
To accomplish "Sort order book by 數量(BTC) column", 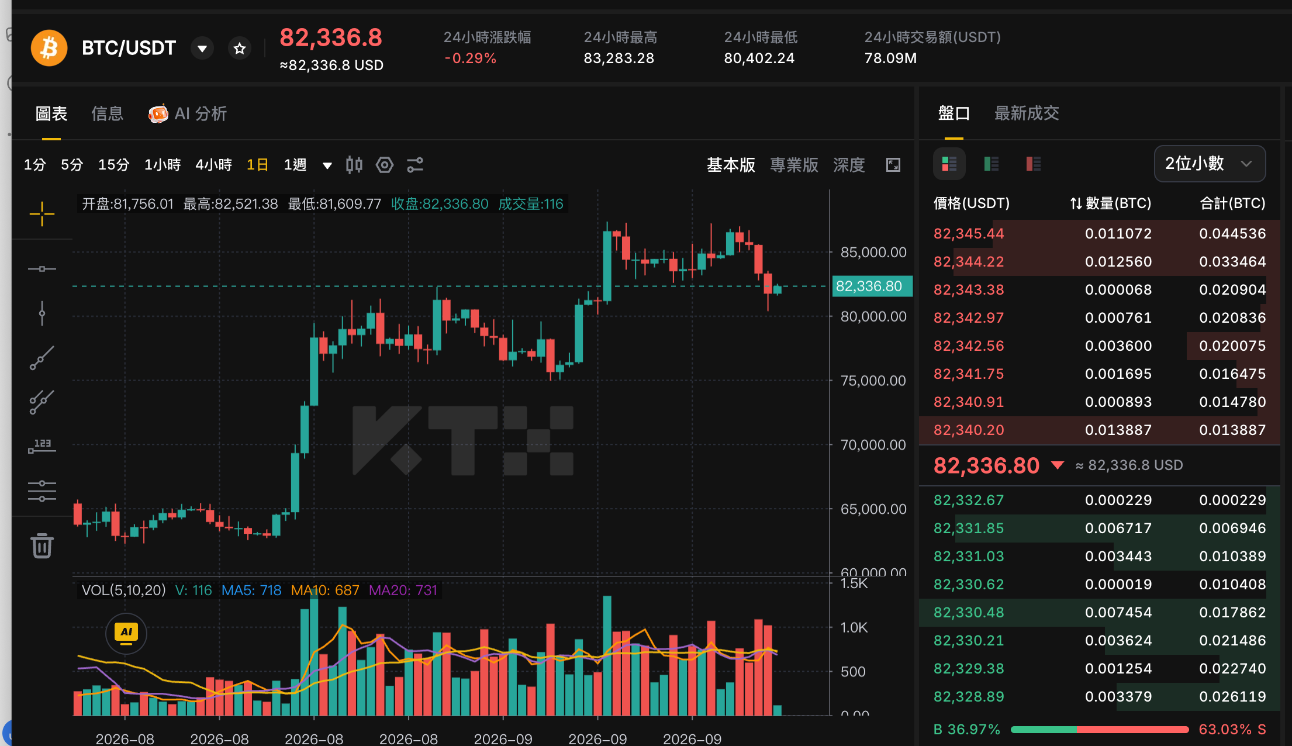I will coord(1111,203).
